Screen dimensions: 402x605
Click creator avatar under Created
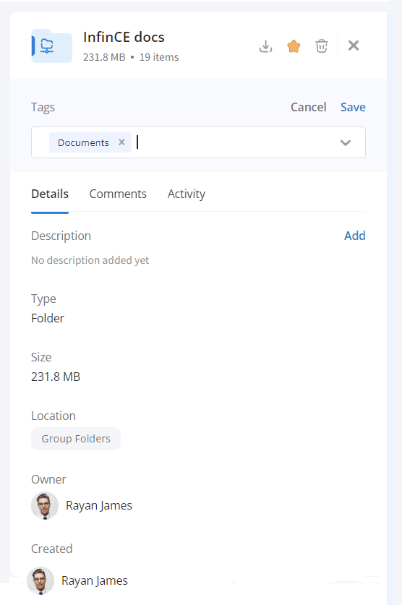40,580
